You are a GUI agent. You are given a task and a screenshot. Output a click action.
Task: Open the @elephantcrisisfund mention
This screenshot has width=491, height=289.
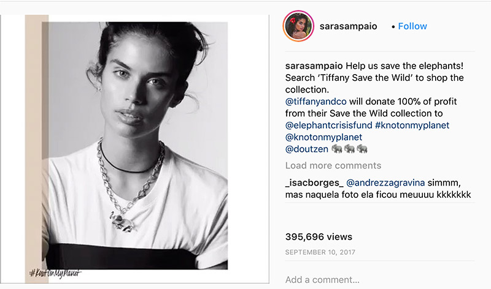tap(328, 126)
